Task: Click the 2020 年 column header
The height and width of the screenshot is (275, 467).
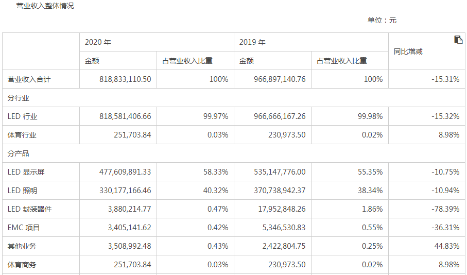Action: click(x=98, y=42)
